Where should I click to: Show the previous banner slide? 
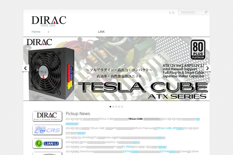pyautogui.click(x=26, y=68)
